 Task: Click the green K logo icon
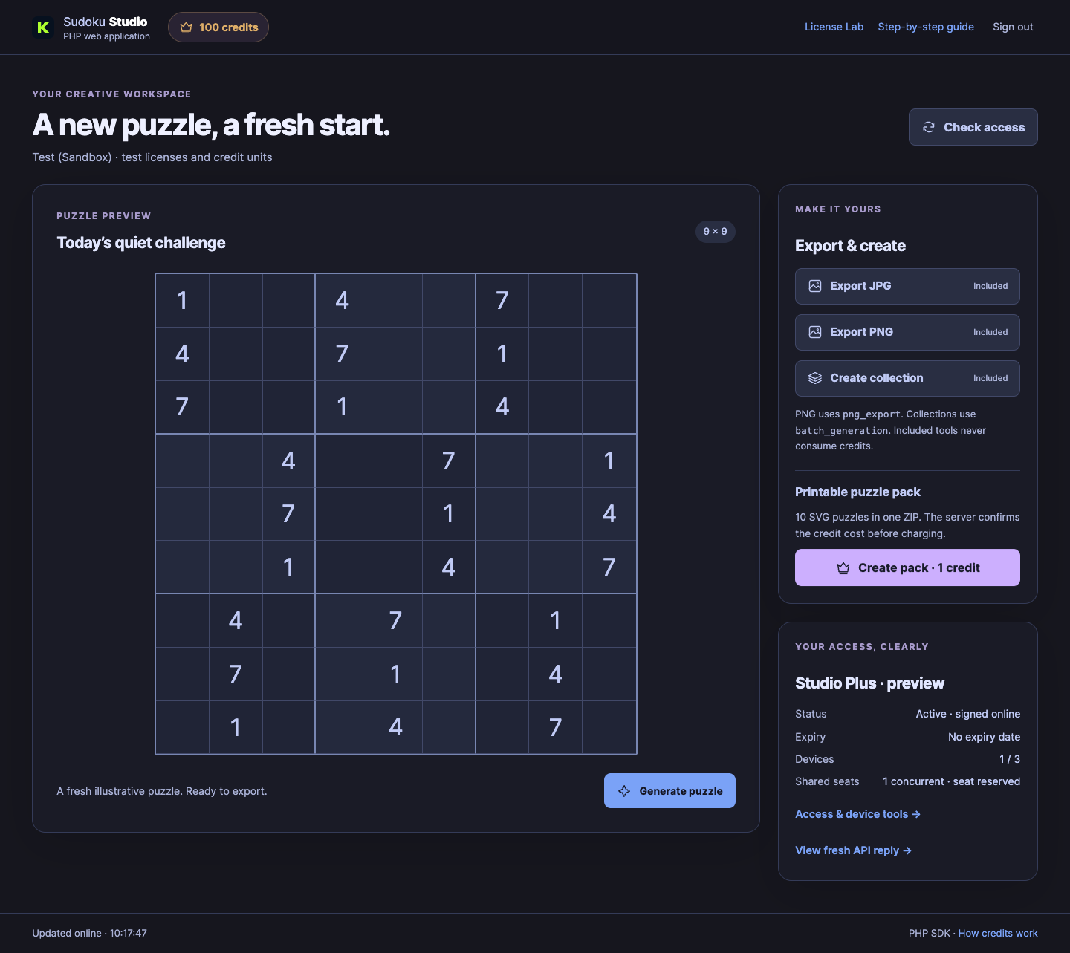[44, 27]
